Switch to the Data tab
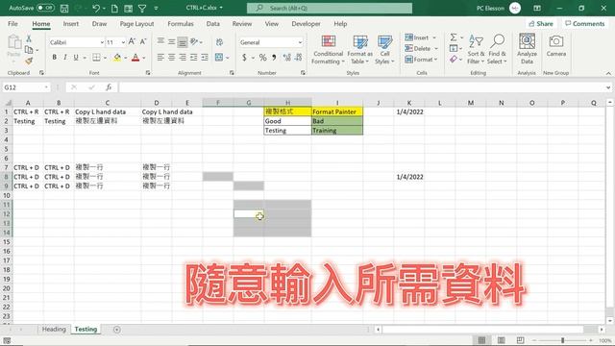The image size is (615, 346). point(213,23)
